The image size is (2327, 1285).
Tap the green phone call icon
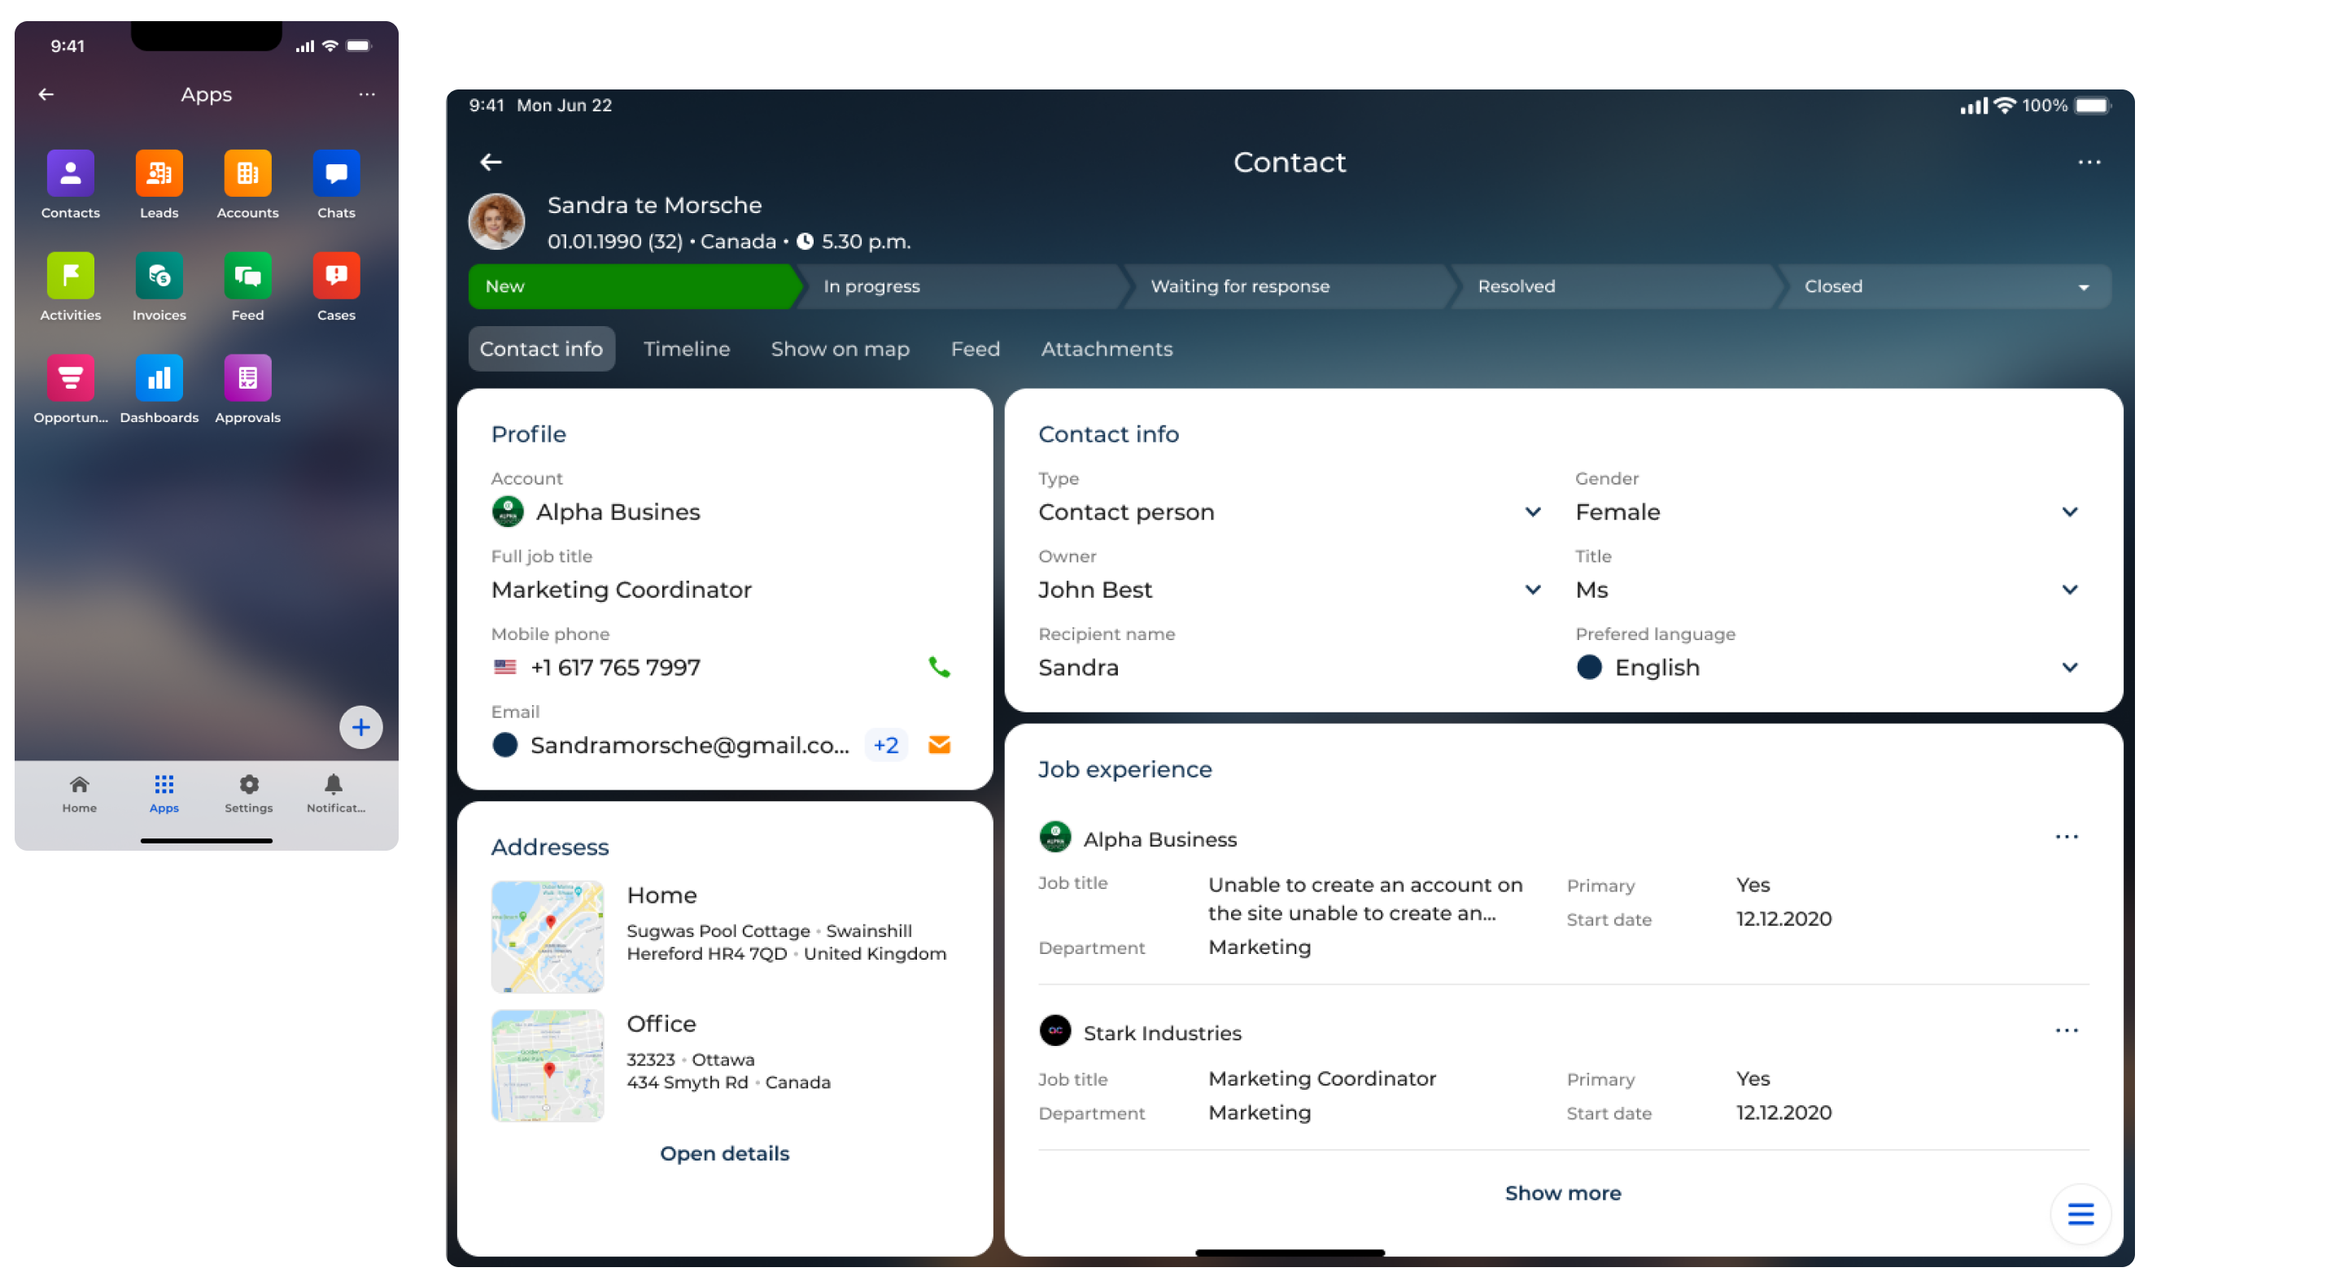coord(939,668)
